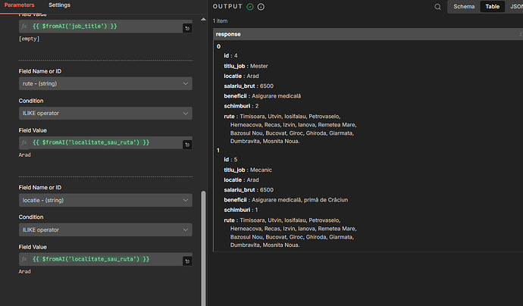Click the reset icon in the rute filter's Field Value
This screenshot has height=306, width=523.
186,144
